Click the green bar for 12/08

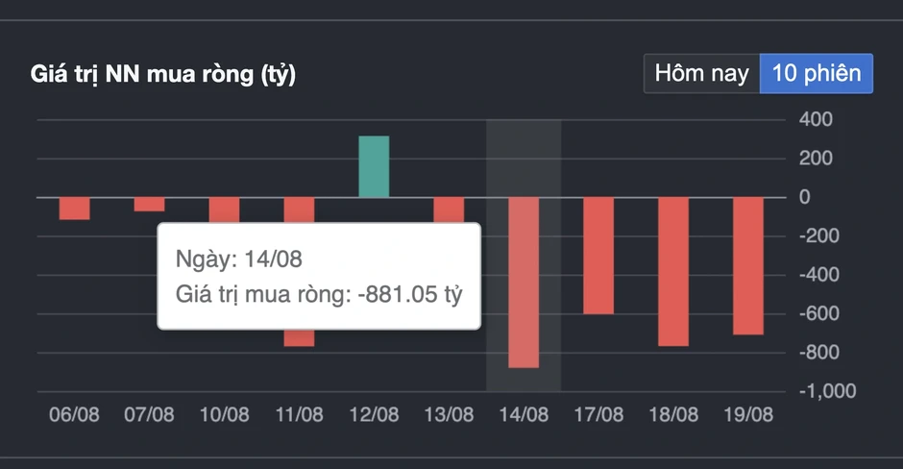[374, 167]
